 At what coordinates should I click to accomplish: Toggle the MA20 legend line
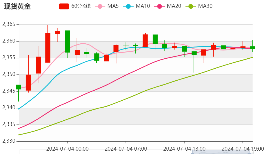click(168, 6)
